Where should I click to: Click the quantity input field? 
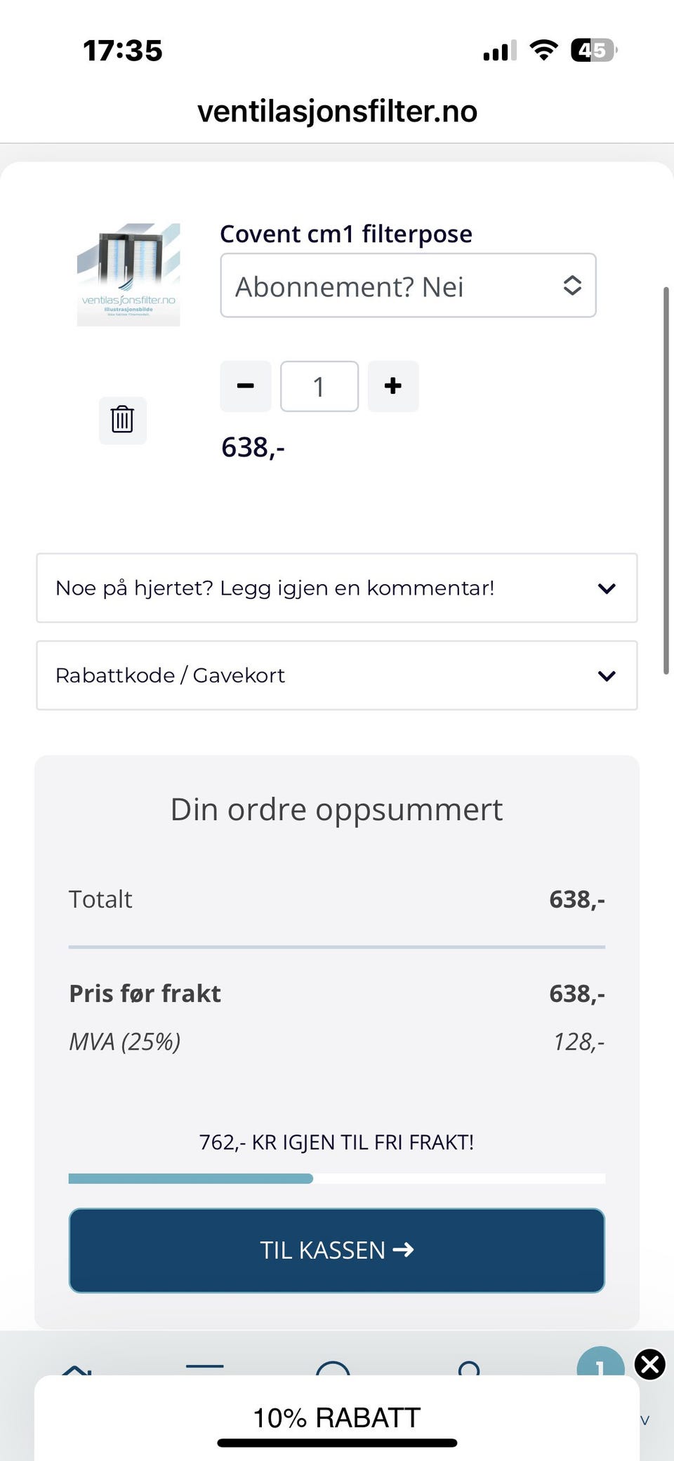click(319, 386)
